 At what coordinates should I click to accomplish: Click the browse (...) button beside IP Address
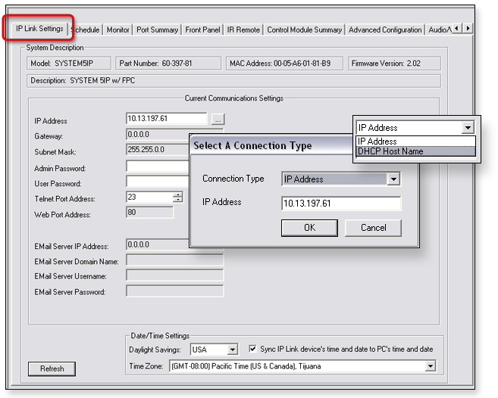click(x=218, y=120)
